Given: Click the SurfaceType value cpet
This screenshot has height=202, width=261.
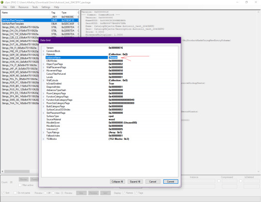Looking at the screenshot, I should (x=111, y=116).
